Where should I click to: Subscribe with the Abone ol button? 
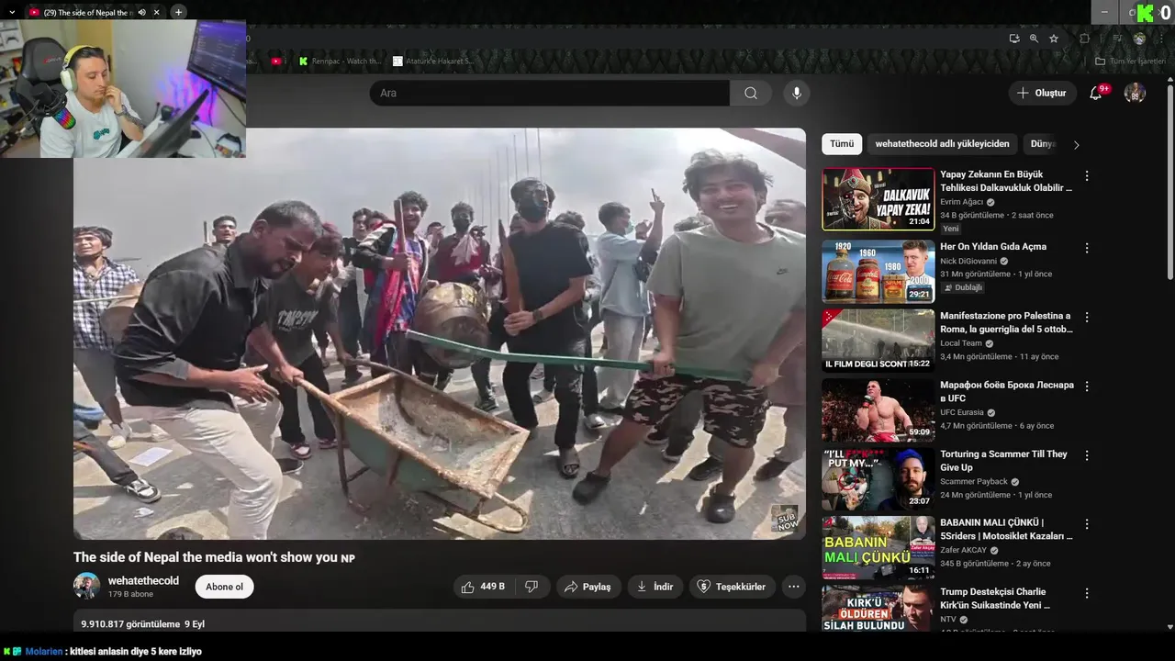(225, 587)
